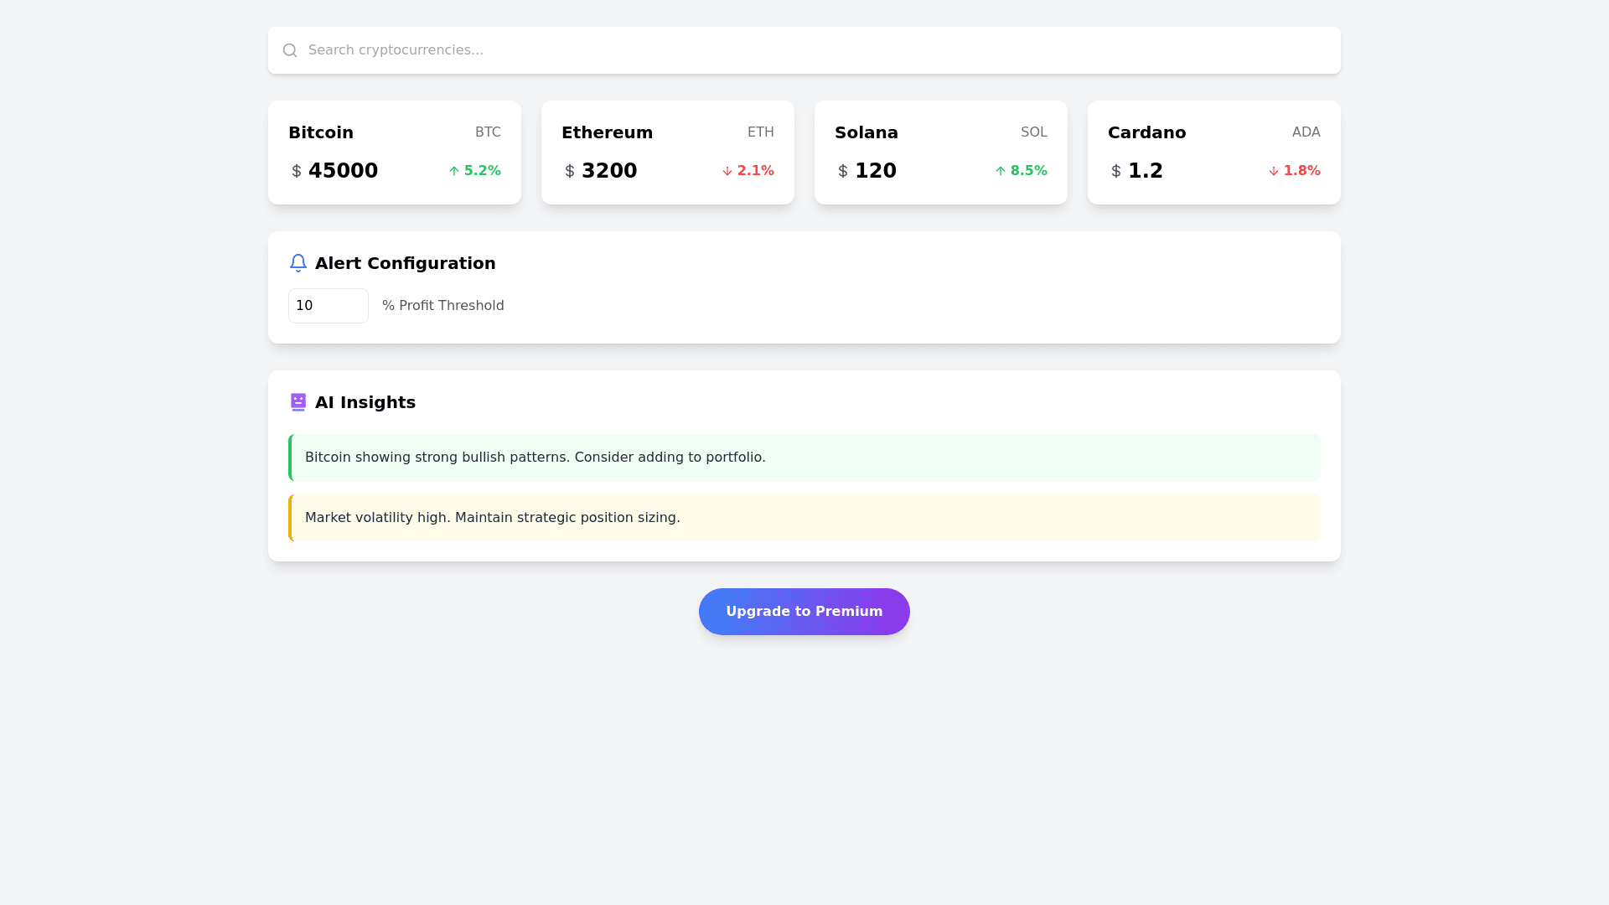Click the green up arrow on Bitcoin card

tap(454, 170)
